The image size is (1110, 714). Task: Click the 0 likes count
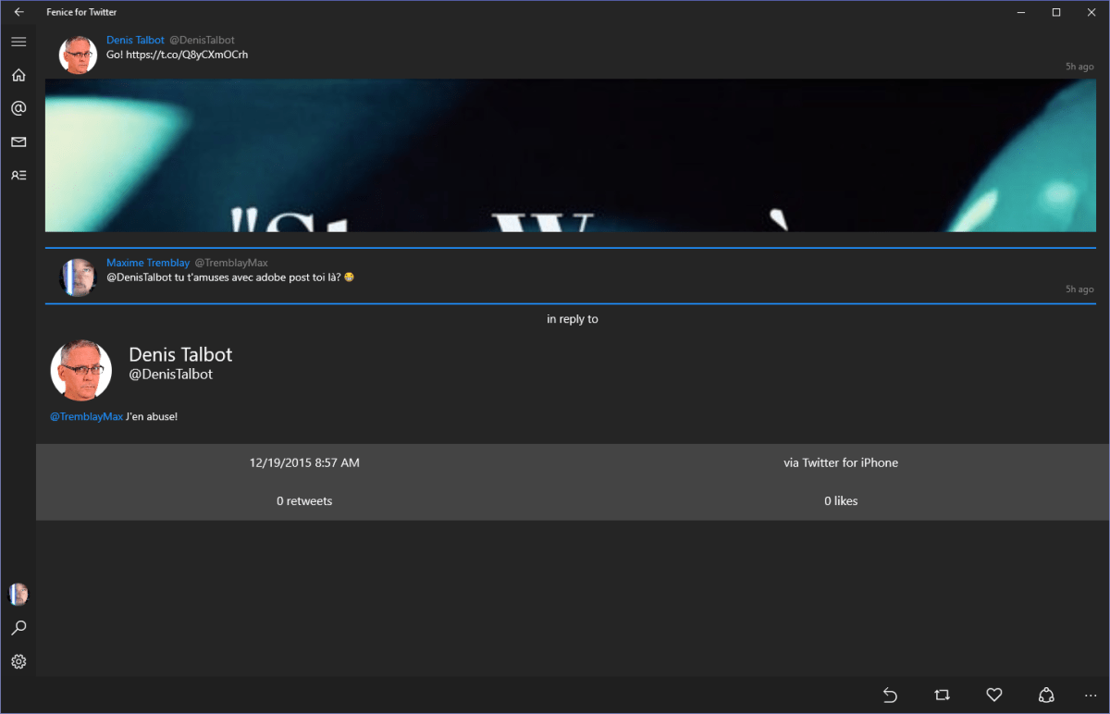(x=841, y=500)
